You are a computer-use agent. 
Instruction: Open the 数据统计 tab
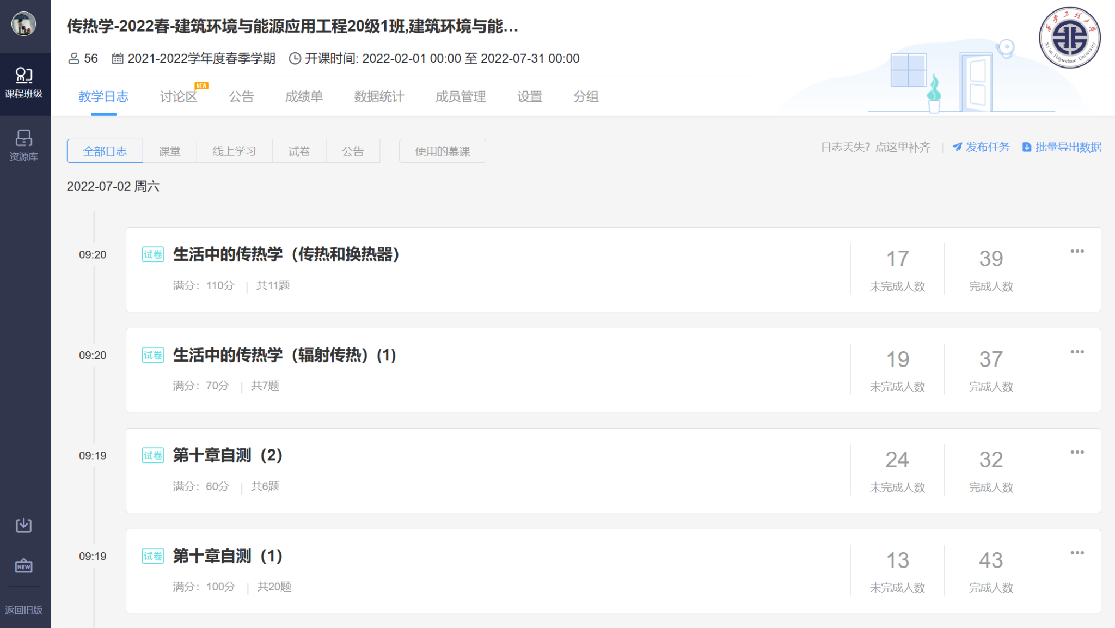(x=379, y=96)
